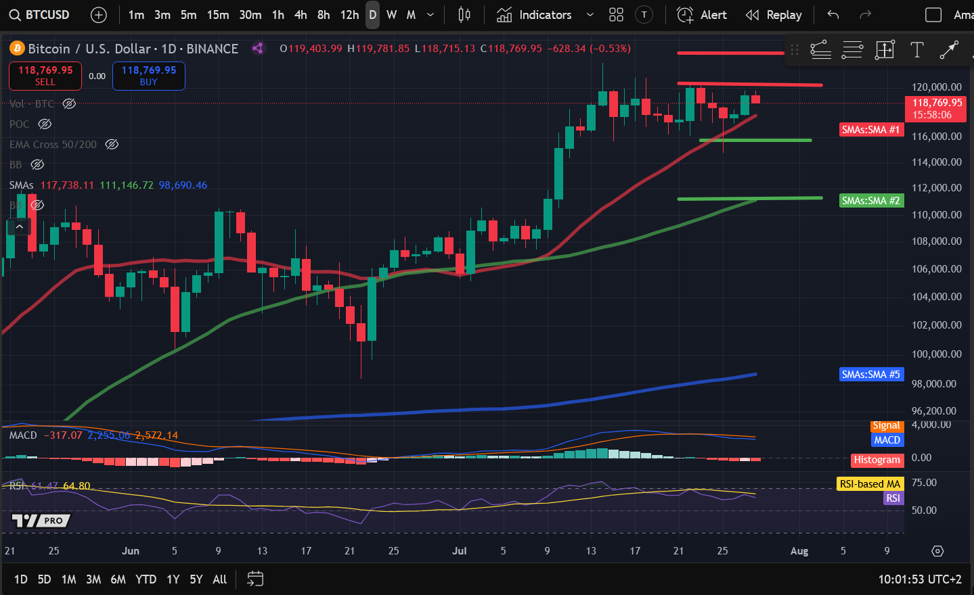Select the 5D date range
The height and width of the screenshot is (595, 974).
pyautogui.click(x=44, y=579)
